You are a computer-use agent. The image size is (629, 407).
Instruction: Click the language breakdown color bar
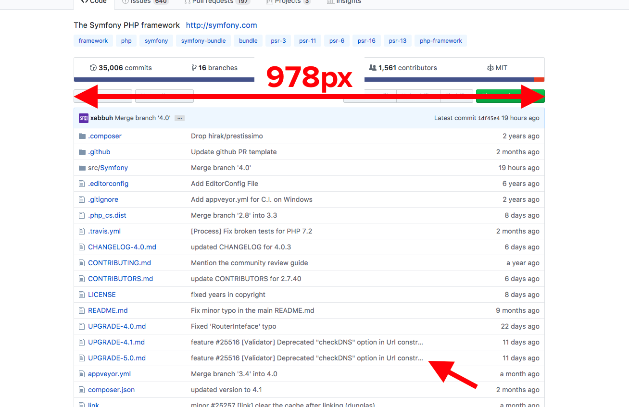coord(309,80)
